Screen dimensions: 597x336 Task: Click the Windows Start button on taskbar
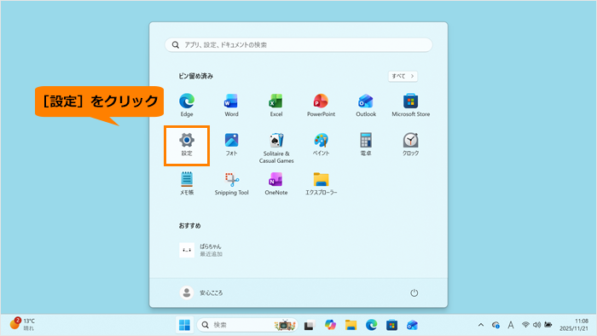pos(185,325)
